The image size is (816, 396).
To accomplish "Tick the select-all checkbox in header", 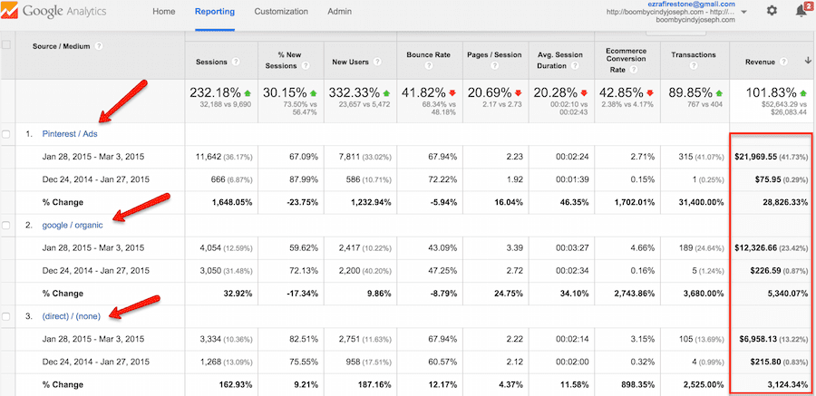I will (6, 45).
